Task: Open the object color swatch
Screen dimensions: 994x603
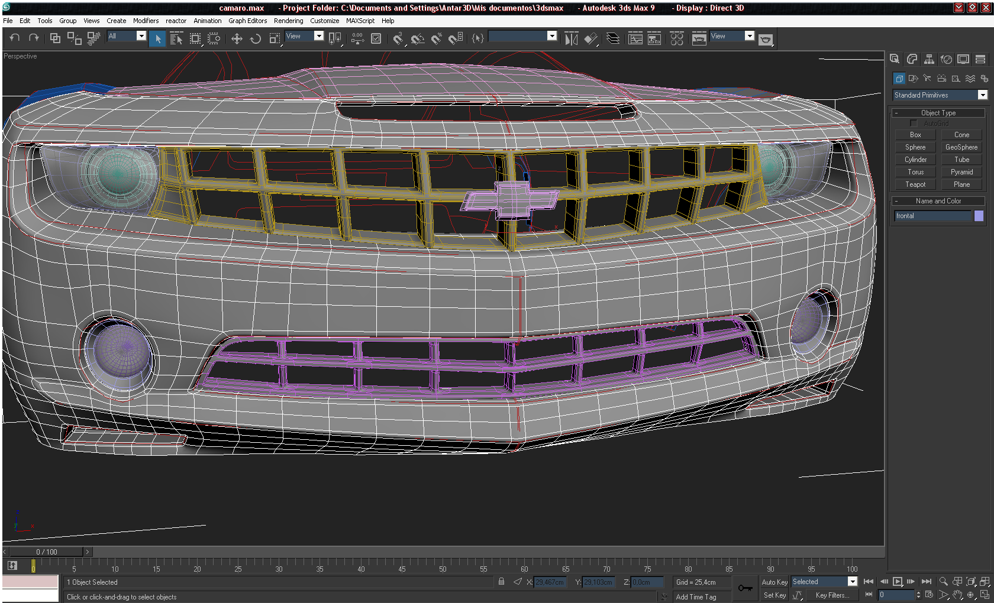Action: pyautogui.click(x=979, y=216)
